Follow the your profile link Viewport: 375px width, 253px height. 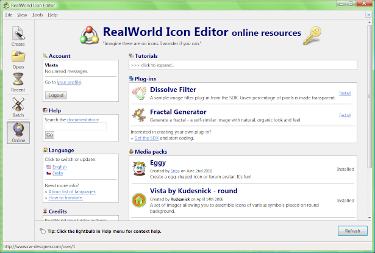pos(69,82)
